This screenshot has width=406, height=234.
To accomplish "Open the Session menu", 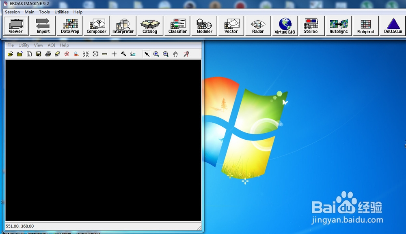I will pos(13,12).
